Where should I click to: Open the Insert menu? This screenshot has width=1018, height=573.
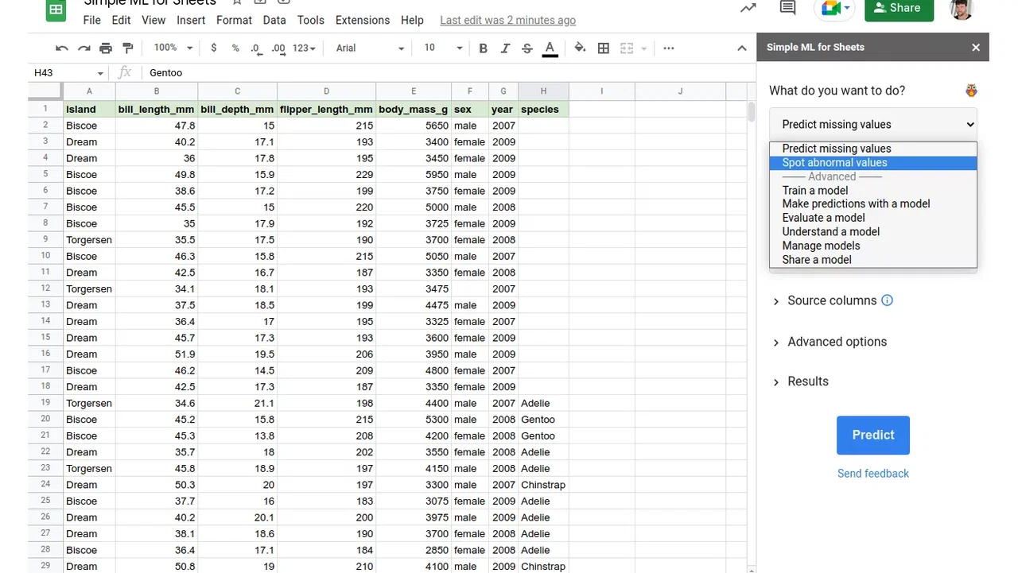(x=191, y=20)
